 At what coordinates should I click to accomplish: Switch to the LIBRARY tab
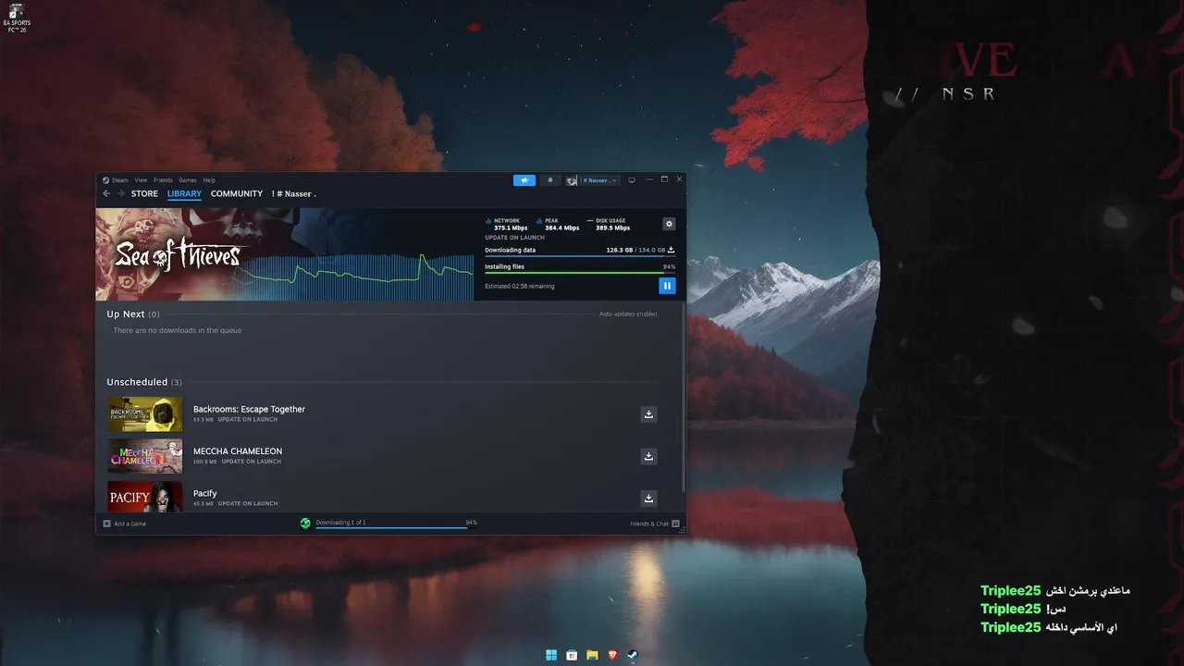pos(184,194)
